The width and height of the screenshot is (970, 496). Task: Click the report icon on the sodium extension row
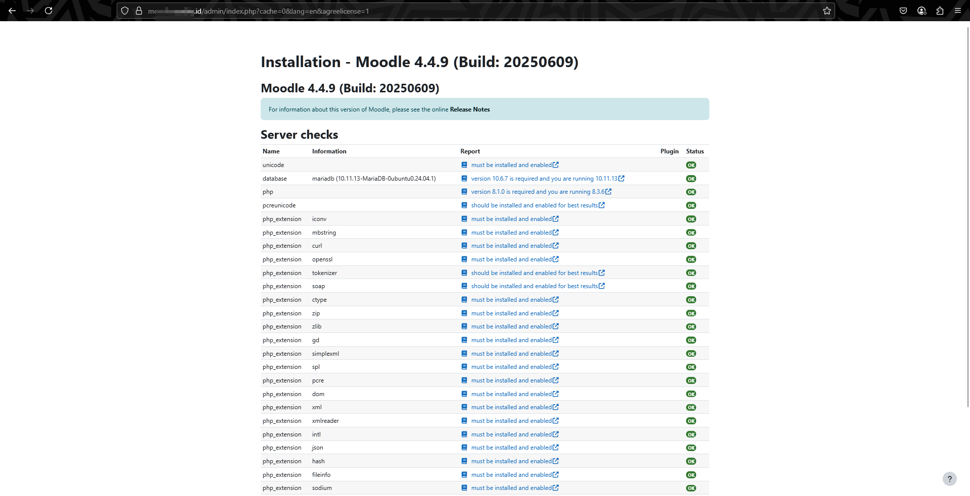point(464,488)
